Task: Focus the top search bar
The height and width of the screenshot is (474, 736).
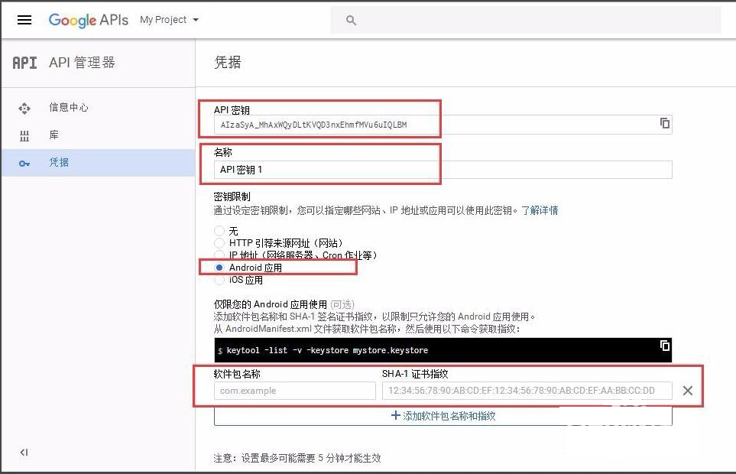Action: [x=526, y=20]
